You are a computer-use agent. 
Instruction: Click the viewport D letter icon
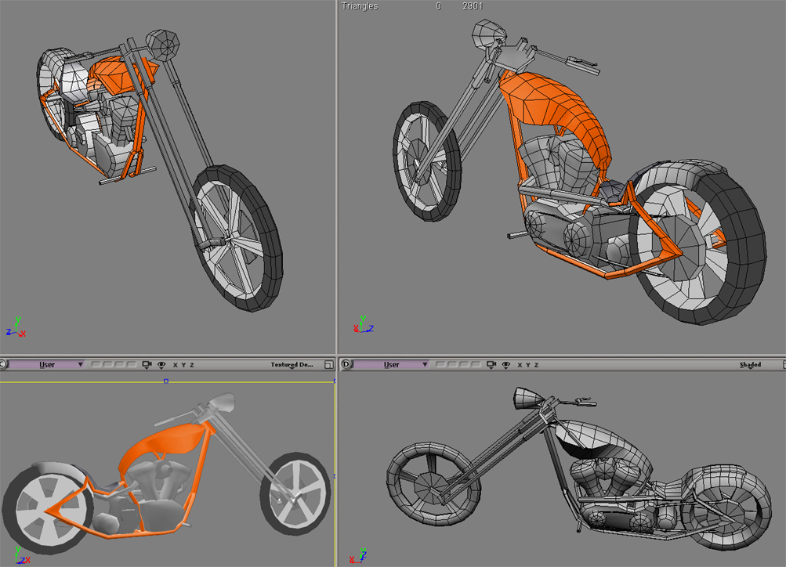click(x=346, y=365)
